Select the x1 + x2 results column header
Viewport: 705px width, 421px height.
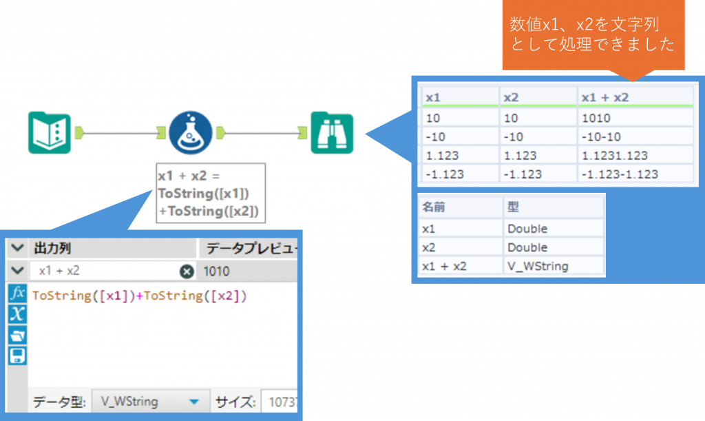[634, 97]
